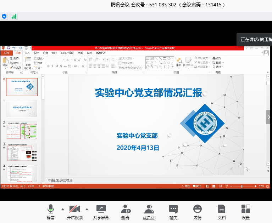The height and width of the screenshot is (223, 272).
Task: Mute microphone with 静音 button
Action: [x=51, y=212]
